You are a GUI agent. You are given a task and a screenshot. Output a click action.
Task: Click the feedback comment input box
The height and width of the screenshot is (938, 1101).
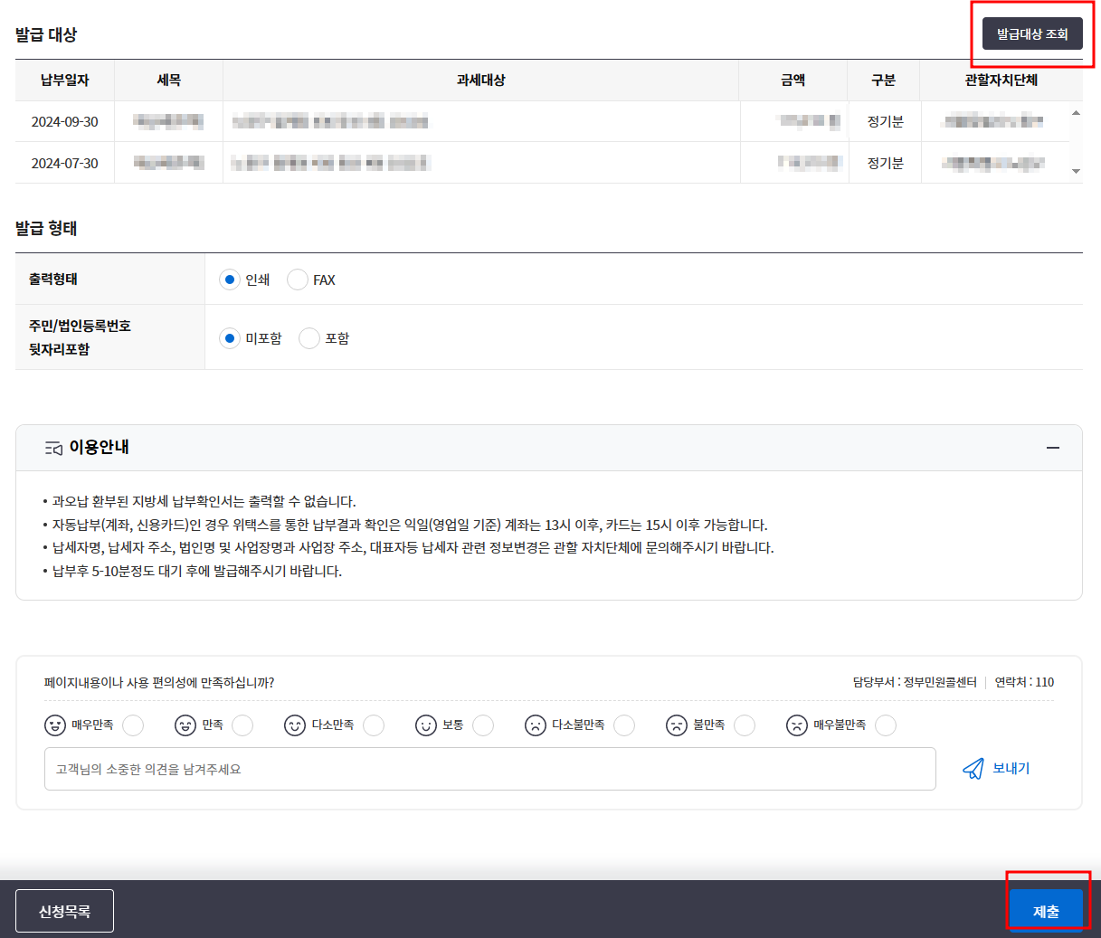489,769
